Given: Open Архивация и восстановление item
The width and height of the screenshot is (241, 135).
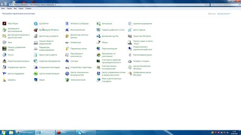Looking at the screenshot, I should (x=12, y=30).
